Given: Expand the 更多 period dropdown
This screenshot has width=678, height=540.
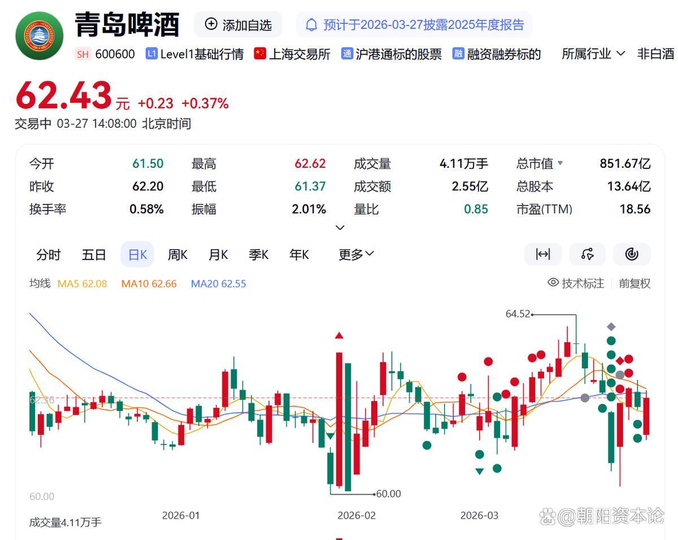Looking at the screenshot, I should [x=356, y=255].
